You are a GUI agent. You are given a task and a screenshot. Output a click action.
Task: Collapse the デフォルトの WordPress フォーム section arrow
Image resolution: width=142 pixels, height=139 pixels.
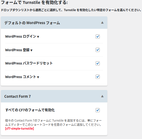102,23
